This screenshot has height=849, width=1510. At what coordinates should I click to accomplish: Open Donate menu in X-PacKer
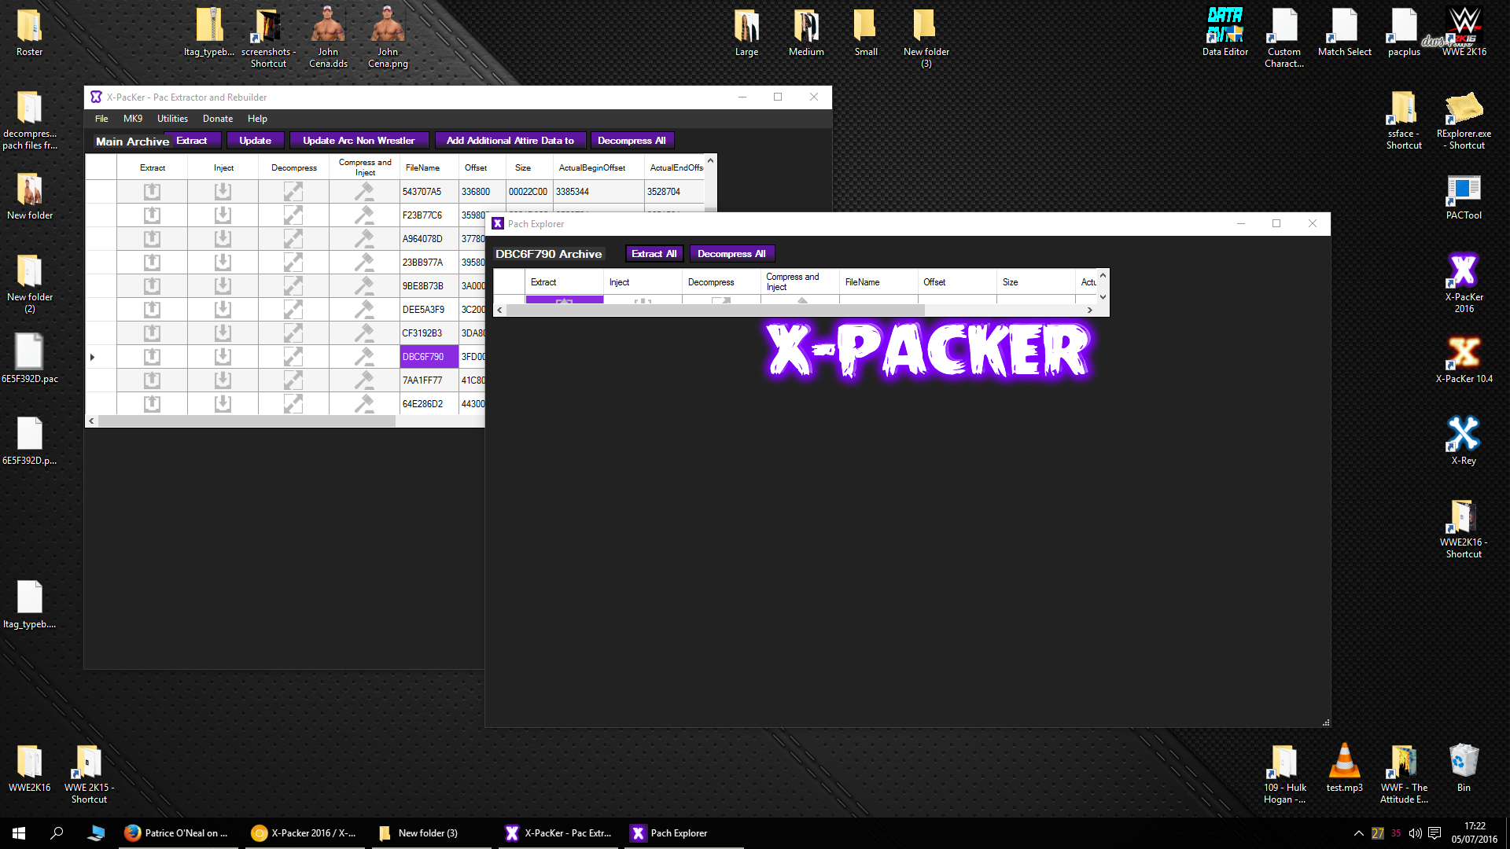coord(218,119)
